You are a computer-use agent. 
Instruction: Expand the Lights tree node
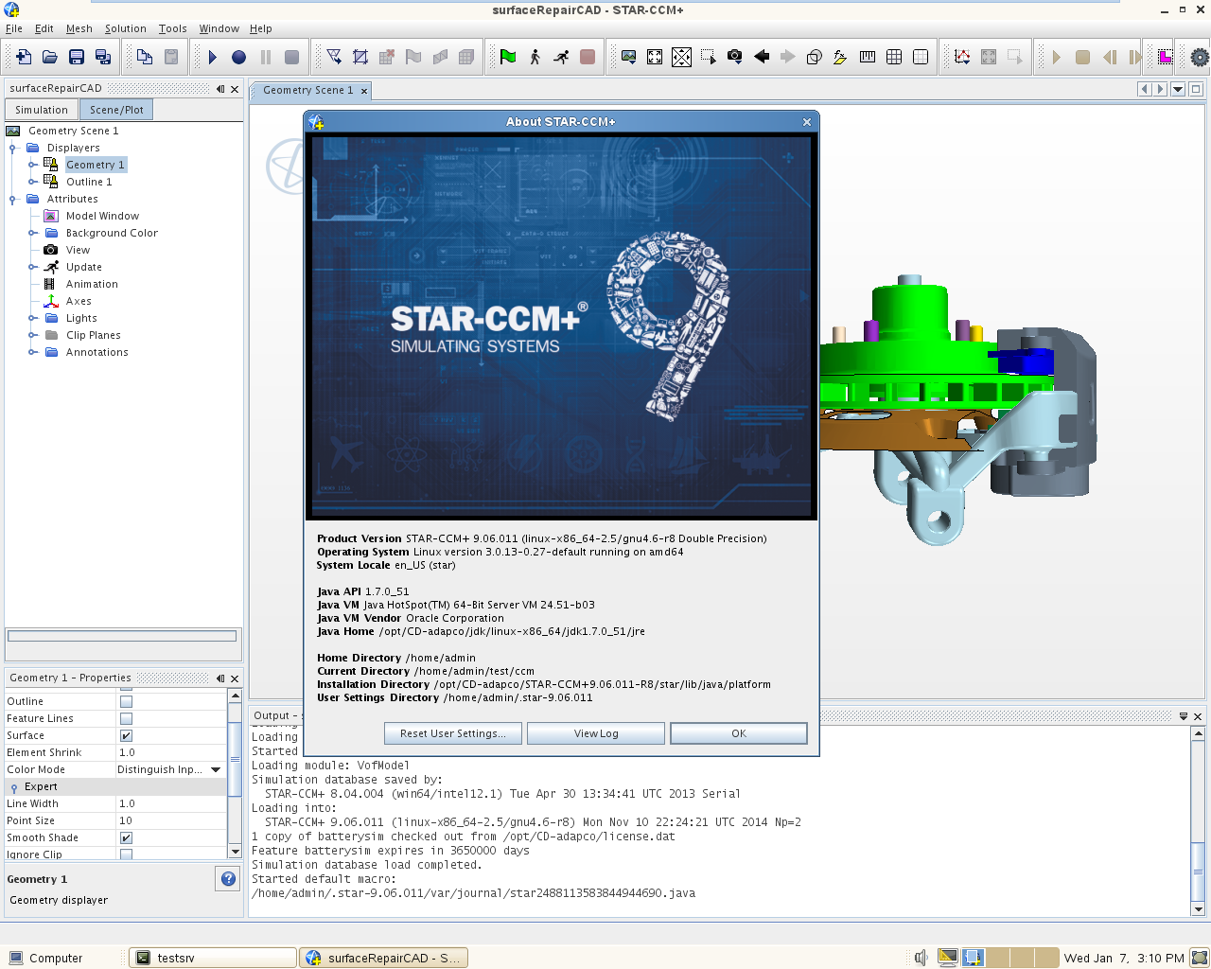pyautogui.click(x=33, y=318)
